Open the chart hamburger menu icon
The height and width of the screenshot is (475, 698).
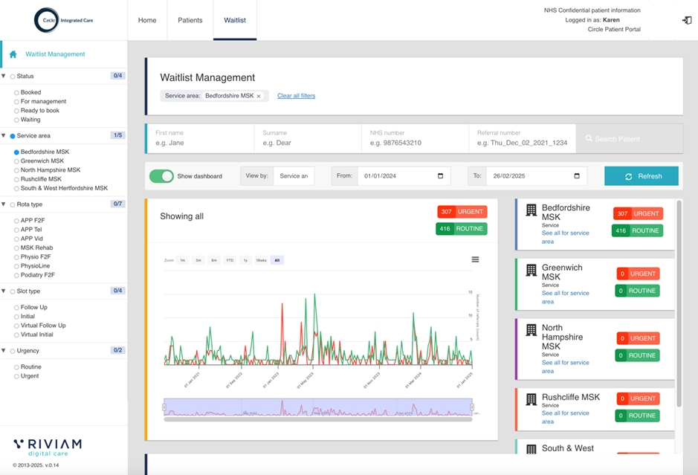(x=475, y=259)
